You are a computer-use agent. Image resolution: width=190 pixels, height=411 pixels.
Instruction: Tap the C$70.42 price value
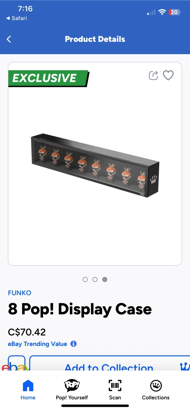[x=27, y=332]
